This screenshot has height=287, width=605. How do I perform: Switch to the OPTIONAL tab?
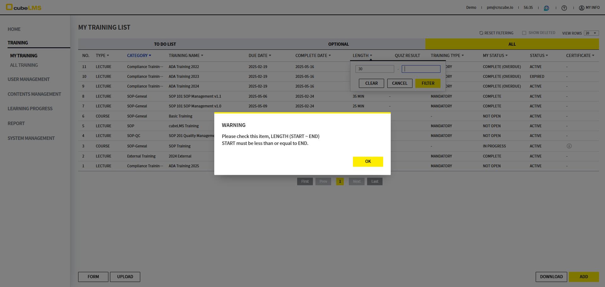tap(338, 44)
